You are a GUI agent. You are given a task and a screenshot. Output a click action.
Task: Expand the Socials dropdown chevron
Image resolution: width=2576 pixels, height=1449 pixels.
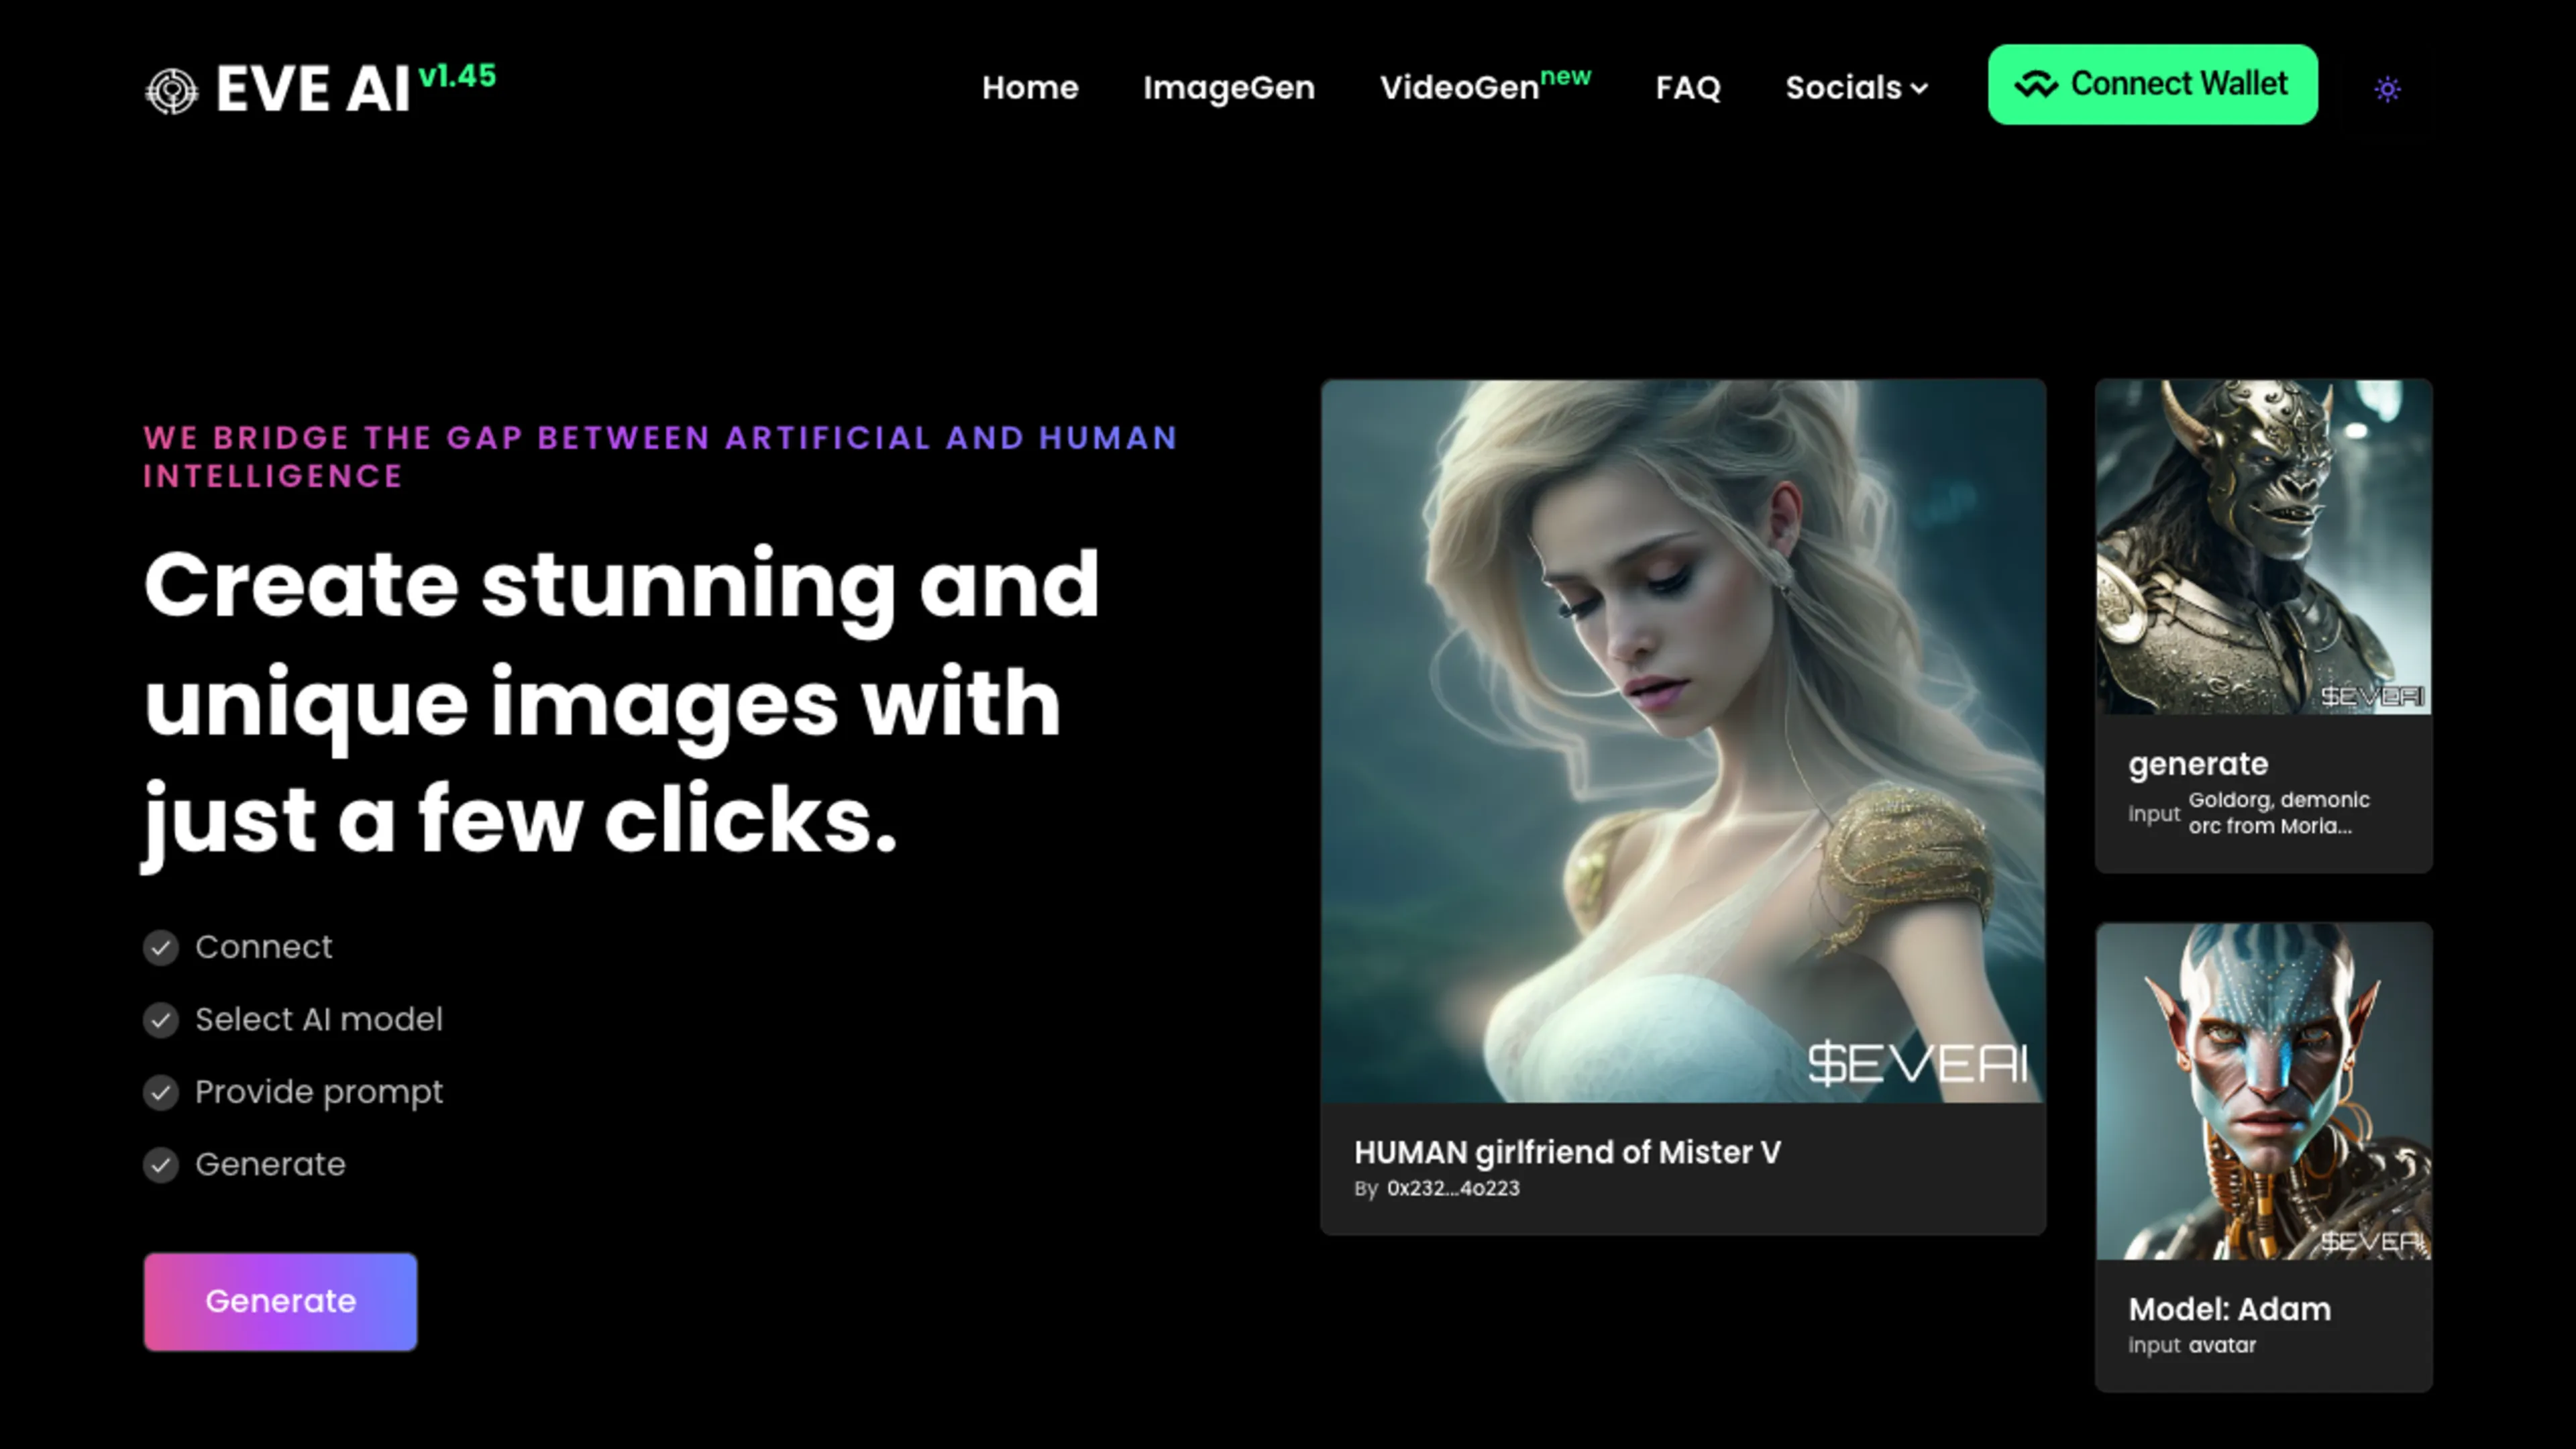click(1919, 89)
